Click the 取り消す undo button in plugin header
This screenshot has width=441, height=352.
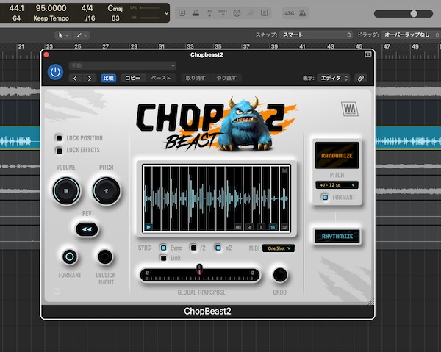(x=196, y=78)
